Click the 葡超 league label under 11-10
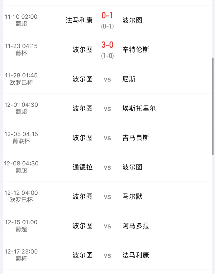215x274 pixels. (21, 24)
